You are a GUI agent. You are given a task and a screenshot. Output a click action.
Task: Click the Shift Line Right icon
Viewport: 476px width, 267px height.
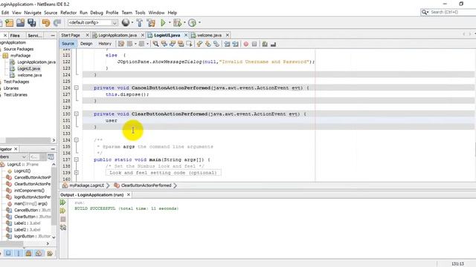coord(235,44)
